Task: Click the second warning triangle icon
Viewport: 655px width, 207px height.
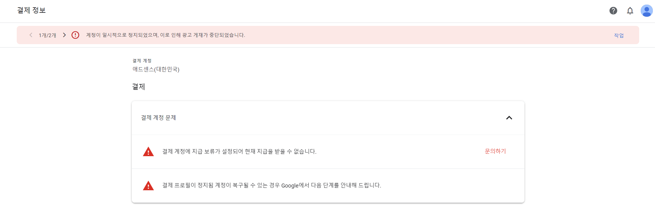Action: (148, 185)
